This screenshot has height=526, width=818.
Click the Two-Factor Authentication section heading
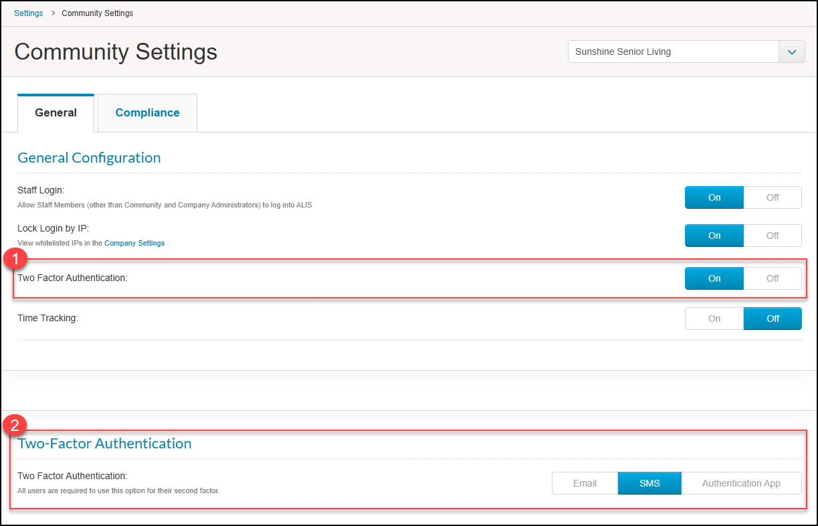pos(104,444)
